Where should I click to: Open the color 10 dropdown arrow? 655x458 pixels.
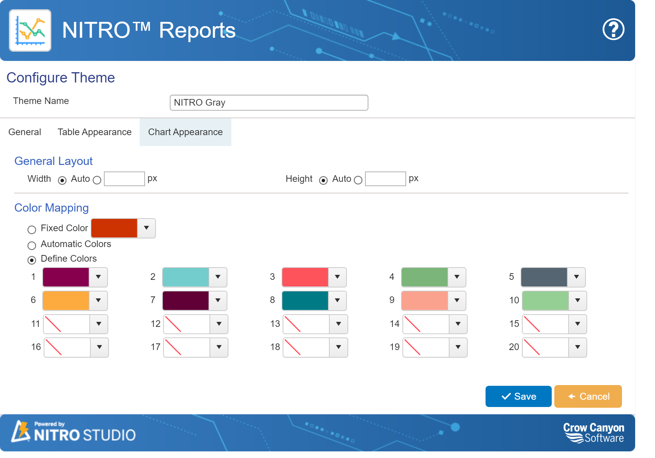click(x=578, y=301)
